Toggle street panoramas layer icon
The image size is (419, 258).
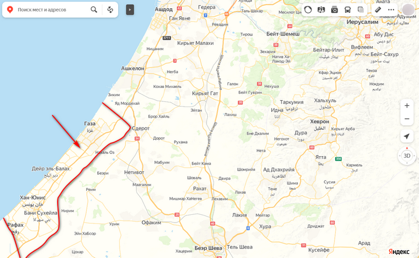[321, 10]
